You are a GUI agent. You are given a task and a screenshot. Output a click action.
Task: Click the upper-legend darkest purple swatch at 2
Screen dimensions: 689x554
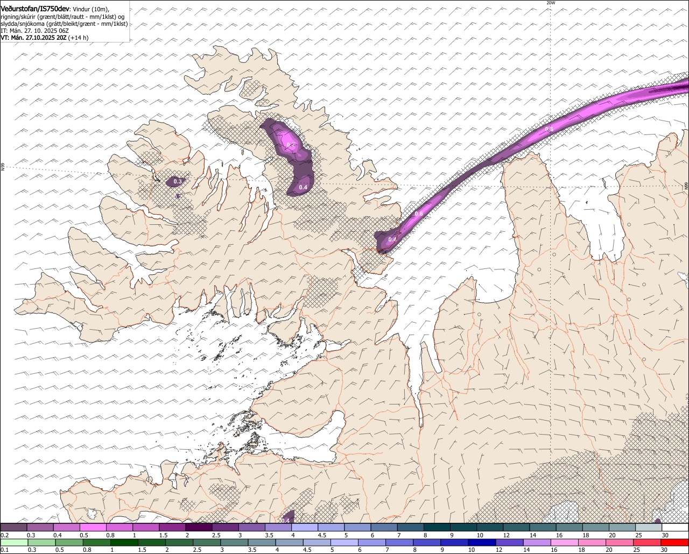click(x=199, y=527)
